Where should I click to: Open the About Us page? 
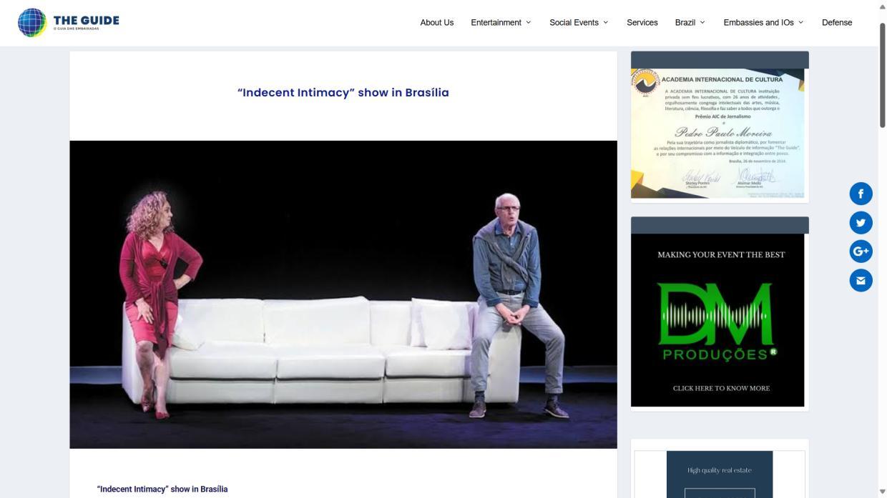pos(437,22)
